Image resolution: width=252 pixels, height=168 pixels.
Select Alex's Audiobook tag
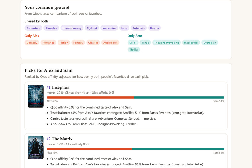[x=110, y=43]
